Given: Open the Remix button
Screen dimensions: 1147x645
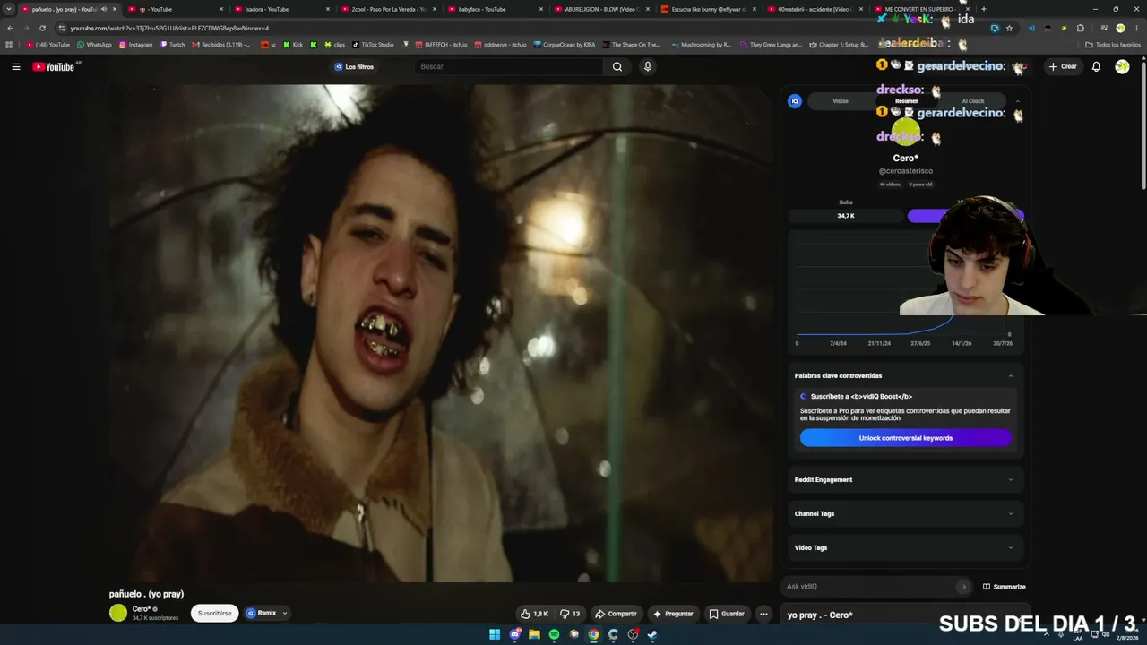Looking at the screenshot, I should click(x=262, y=614).
